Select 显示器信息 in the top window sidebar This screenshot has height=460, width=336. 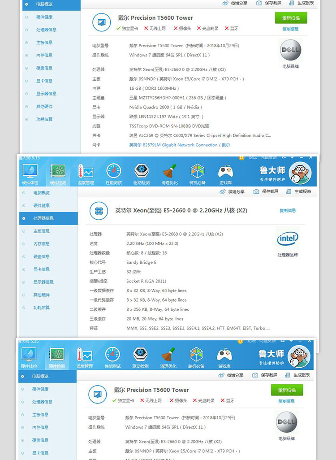pos(52,94)
